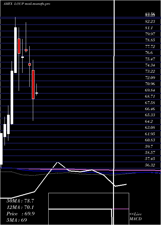Screen dimensions: 161x225
Task: Click the AMEX LOUP mail.munafa.pro chart title
Action: point(27,4)
